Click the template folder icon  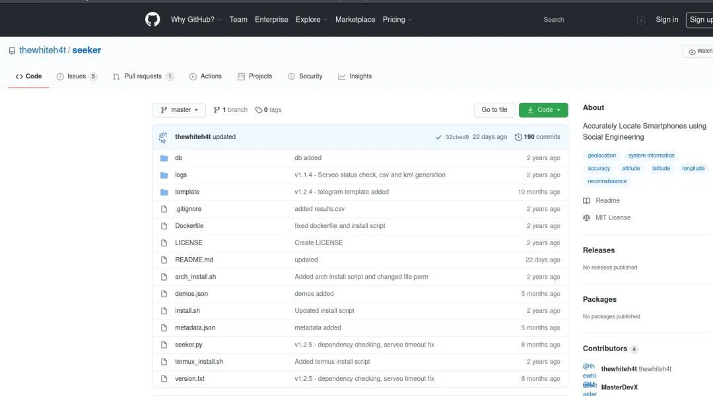(164, 192)
